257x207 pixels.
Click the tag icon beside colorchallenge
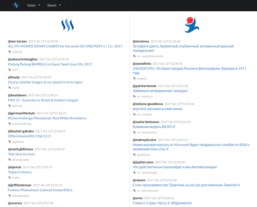point(10,124)
